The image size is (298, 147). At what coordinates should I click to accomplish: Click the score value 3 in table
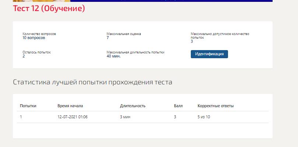(175, 117)
